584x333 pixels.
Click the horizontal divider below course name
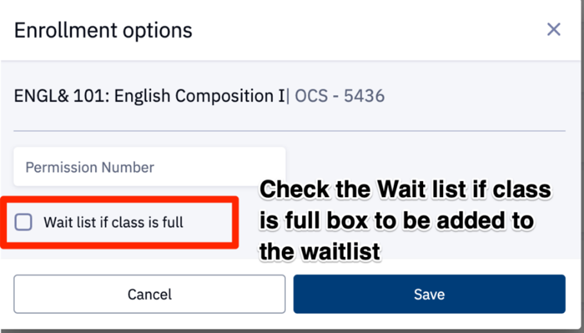pos(289,131)
